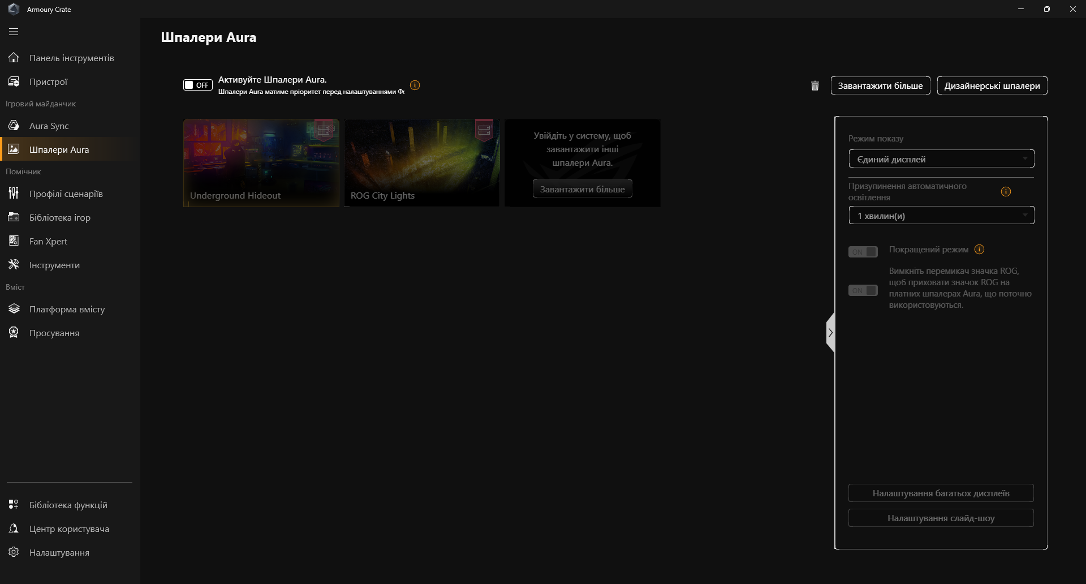Select Шпалери Aura in the sidebar
The width and height of the screenshot is (1086, 584).
[70, 149]
